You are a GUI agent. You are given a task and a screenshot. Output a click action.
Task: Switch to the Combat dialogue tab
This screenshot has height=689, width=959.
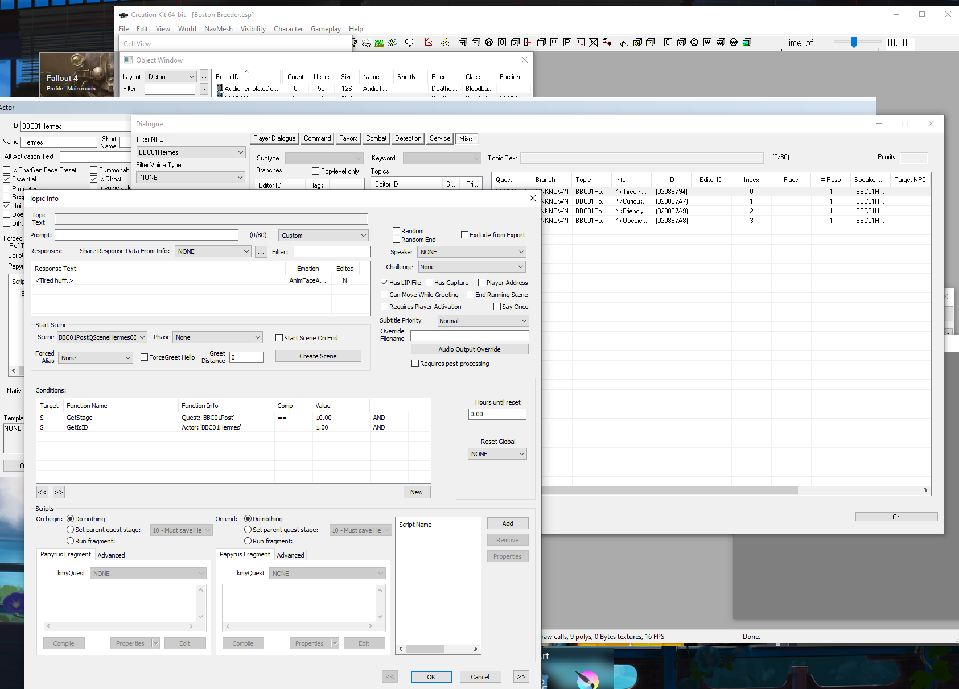(x=376, y=138)
